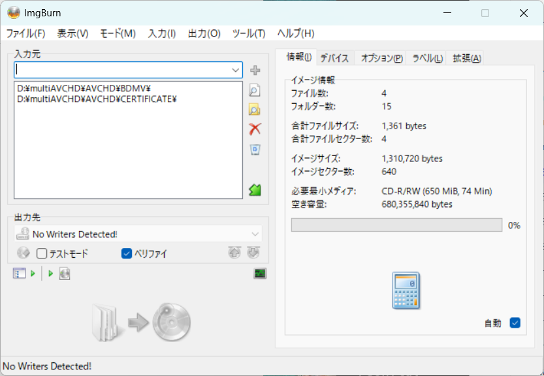This screenshot has width=544, height=376.
Task: Click the calculator icon to calculate image size
Action: tap(406, 290)
